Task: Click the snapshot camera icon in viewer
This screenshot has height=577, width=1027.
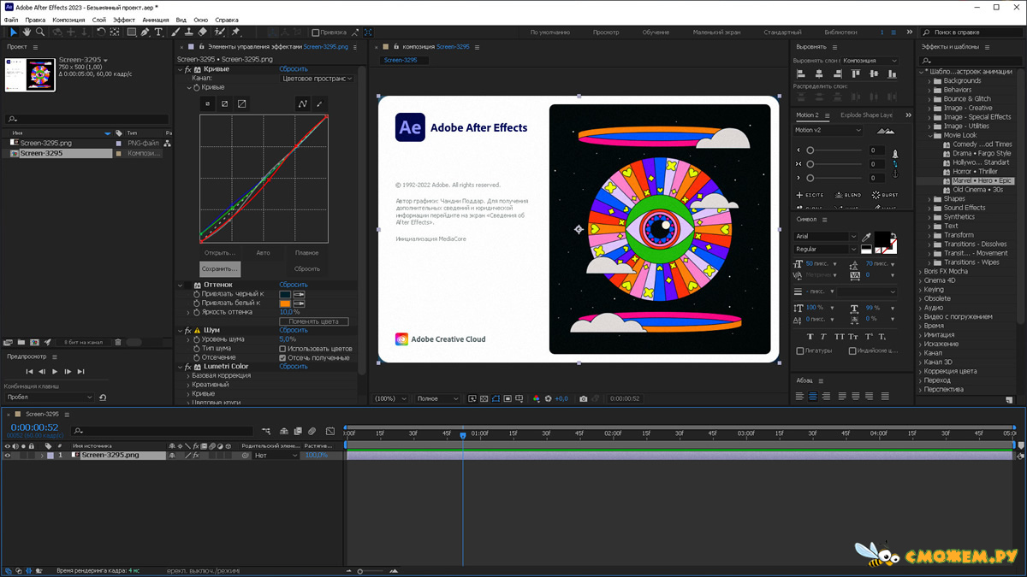Action: (x=584, y=398)
